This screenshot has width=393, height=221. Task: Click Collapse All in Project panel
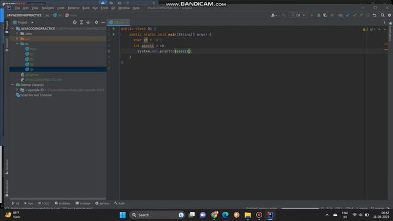88,22
